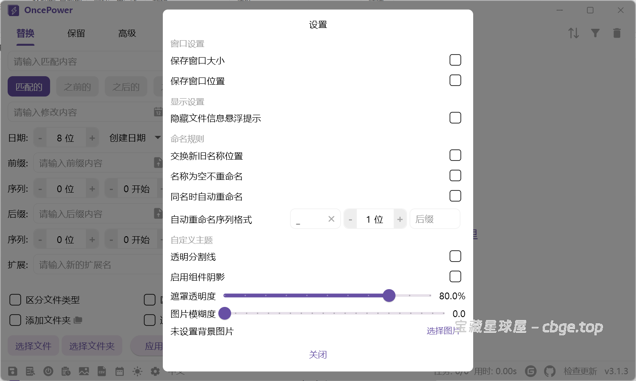Screen dimensions: 636x381
Task: Click the file icon inside the 后缀 field
Action: tap(158, 213)
